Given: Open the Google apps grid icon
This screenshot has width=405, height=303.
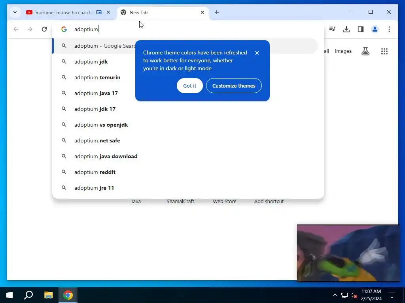Looking at the screenshot, I should pos(384,51).
